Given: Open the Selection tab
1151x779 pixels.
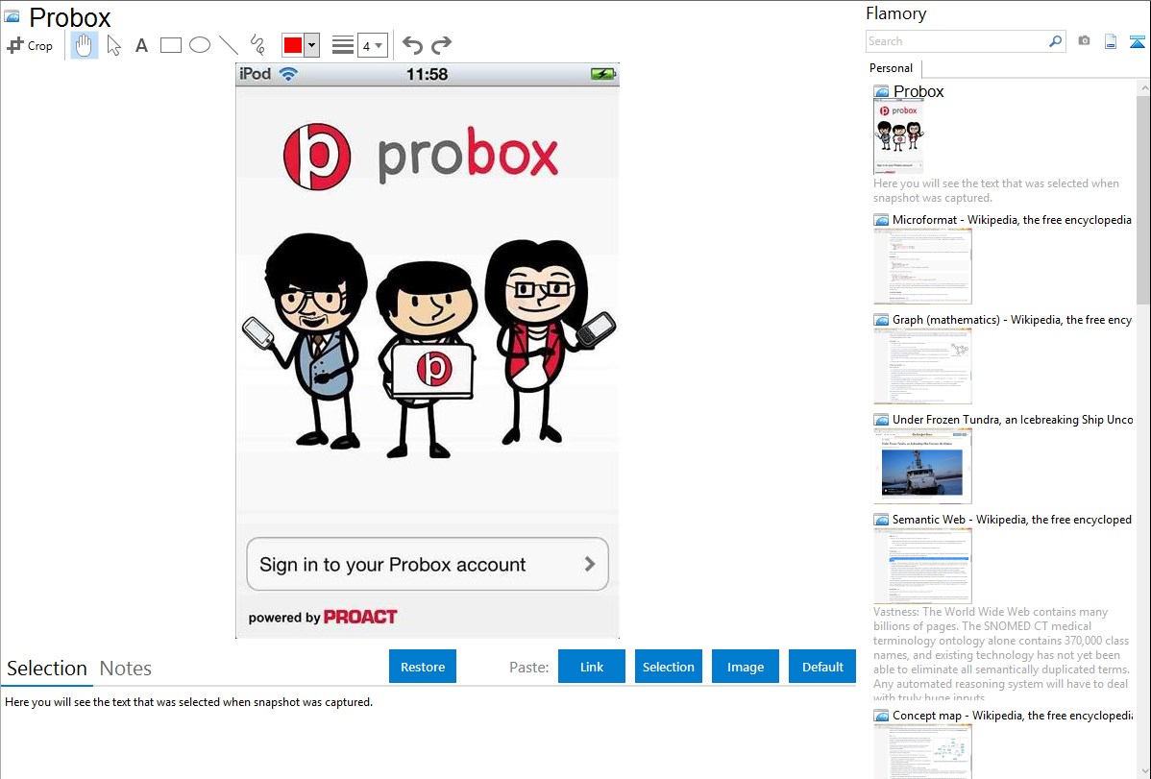Looking at the screenshot, I should (x=47, y=669).
